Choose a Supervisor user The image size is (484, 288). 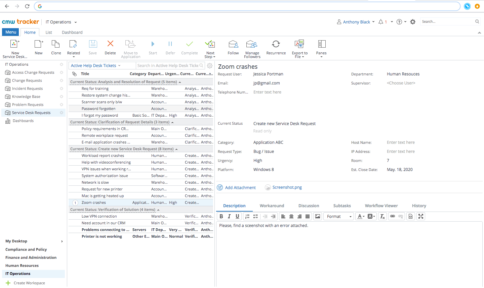coord(401,83)
